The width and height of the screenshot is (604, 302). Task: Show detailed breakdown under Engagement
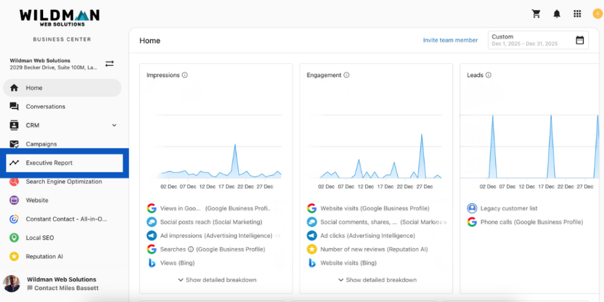pyautogui.click(x=376, y=280)
